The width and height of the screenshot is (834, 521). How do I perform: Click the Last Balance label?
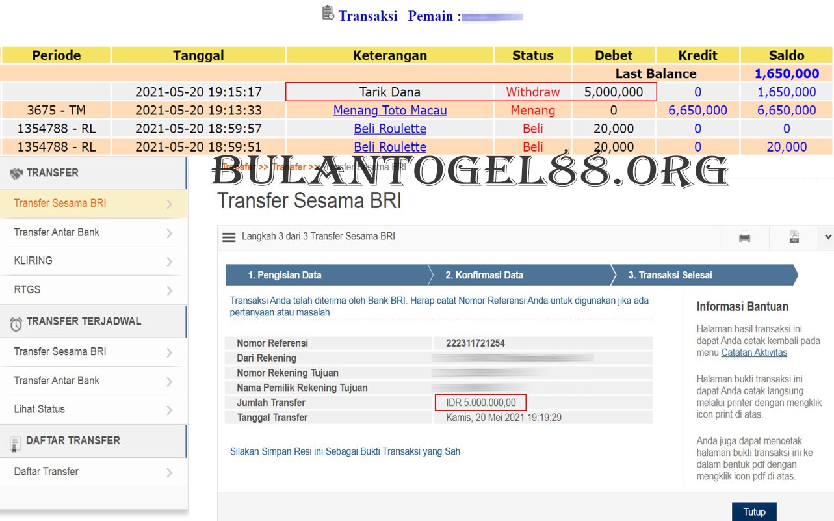pos(656,73)
